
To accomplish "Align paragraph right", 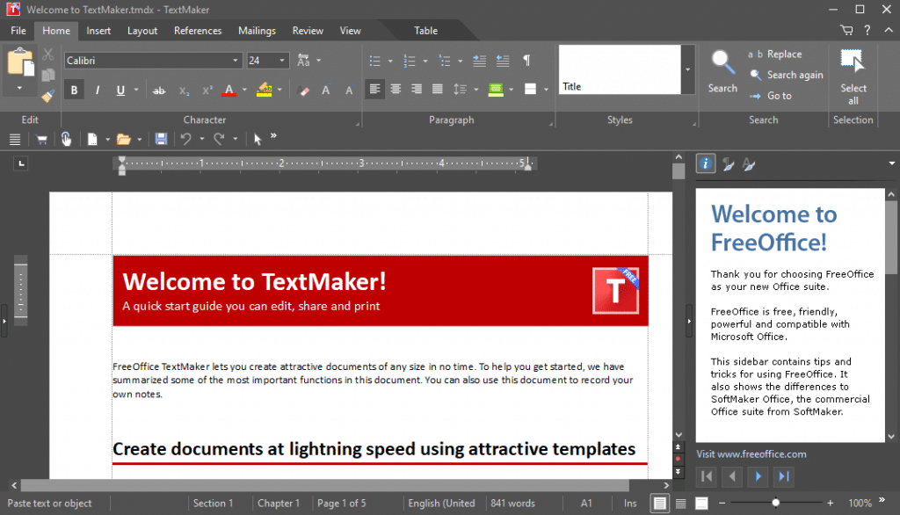I will (x=417, y=89).
